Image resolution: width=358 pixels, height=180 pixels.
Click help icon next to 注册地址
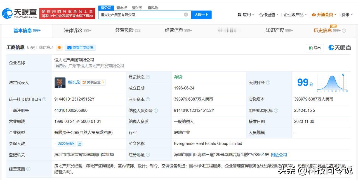click(x=148, y=155)
